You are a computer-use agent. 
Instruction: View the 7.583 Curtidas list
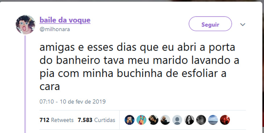click(x=96, y=120)
